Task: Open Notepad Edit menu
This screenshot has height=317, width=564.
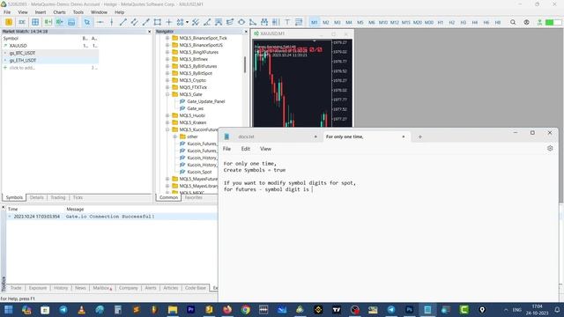Action: 246,149
